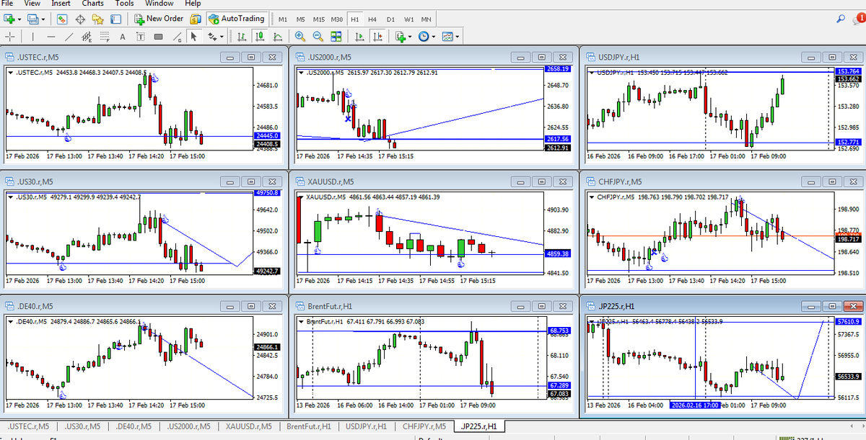This screenshot has width=866, height=440.
Task: Tile chart windows with the grid icon
Action: (336, 37)
